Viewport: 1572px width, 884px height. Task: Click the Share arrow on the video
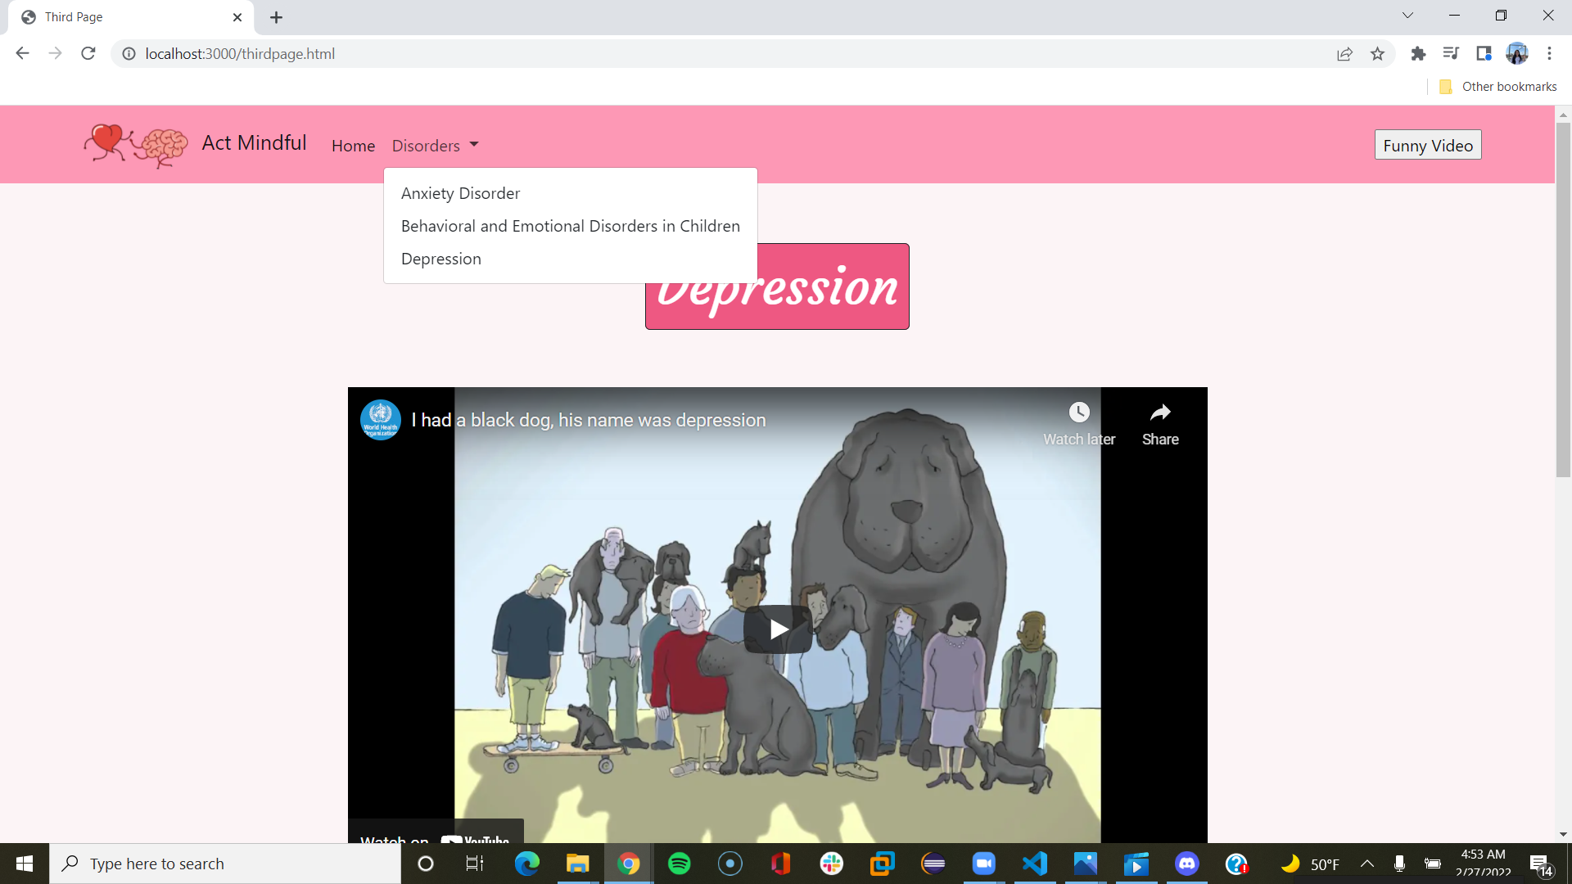pos(1160,413)
